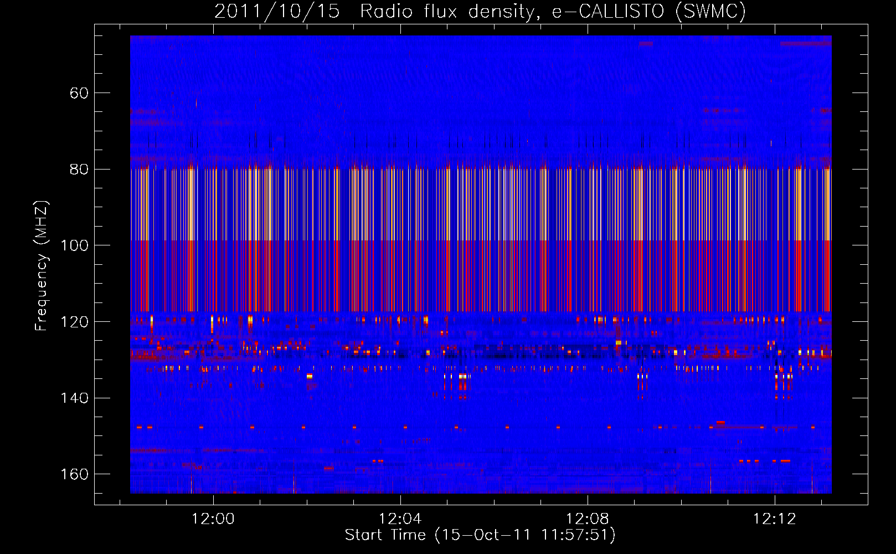Click the time tick label '12:04'
This screenshot has width=896, height=554.
click(x=400, y=519)
